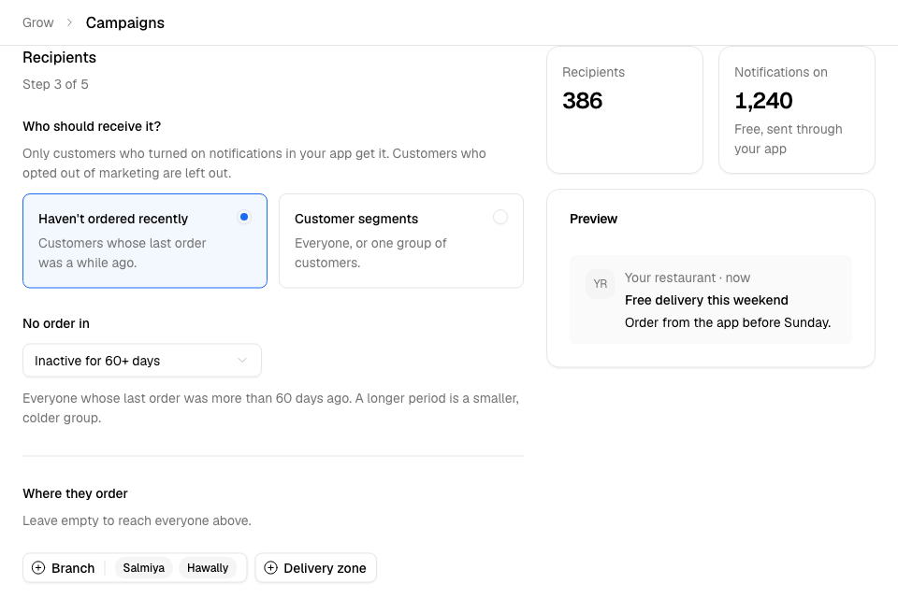Click the Preview card heading
This screenshot has width=898, height=598.
[593, 219]
